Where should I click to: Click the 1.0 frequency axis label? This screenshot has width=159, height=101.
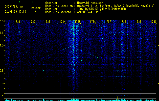(2, 45)
